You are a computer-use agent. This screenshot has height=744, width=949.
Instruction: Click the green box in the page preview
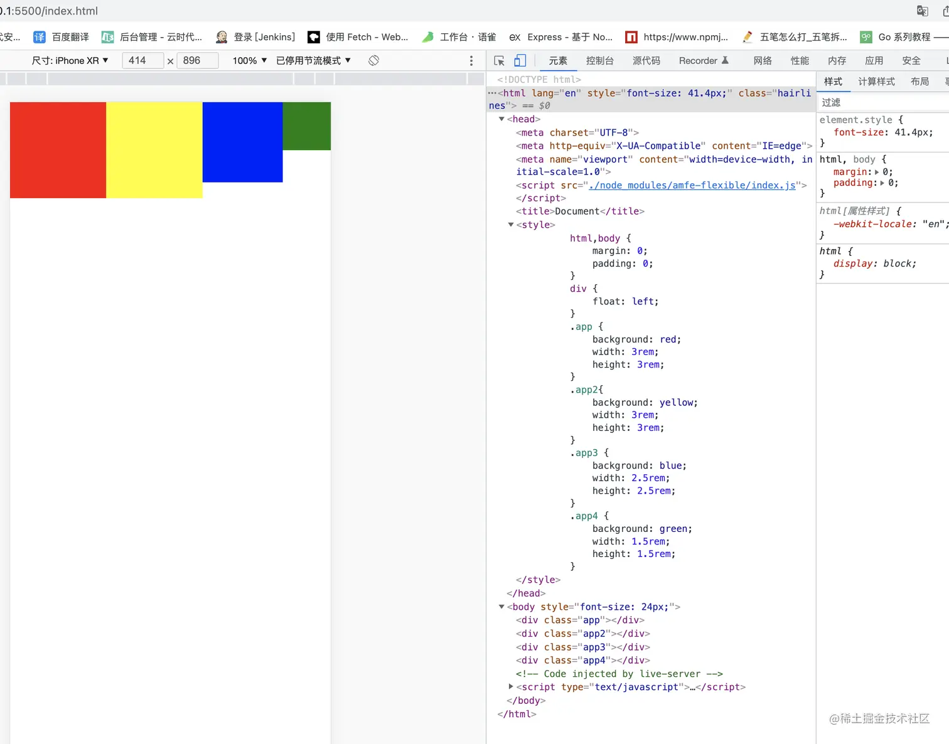307,126
